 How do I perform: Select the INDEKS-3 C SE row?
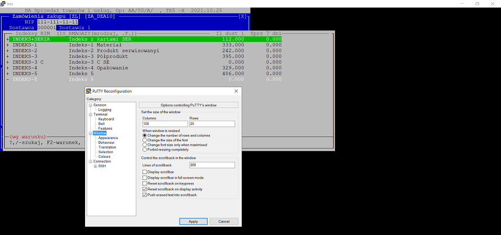coord(144,62)
